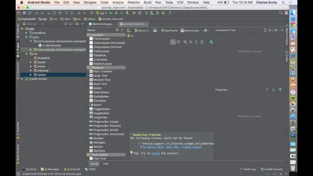313x176 pixels.
Task: Expand the values folder
Action: point(30,75)
